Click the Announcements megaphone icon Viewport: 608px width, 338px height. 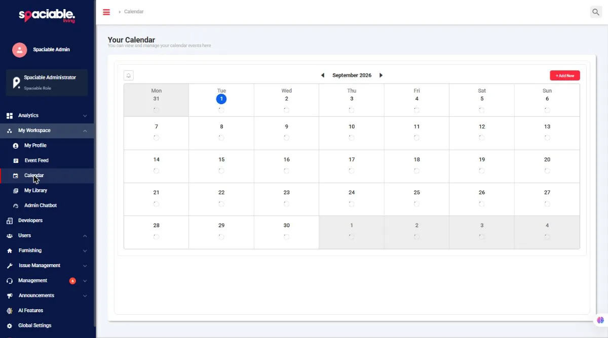point(10,295)
